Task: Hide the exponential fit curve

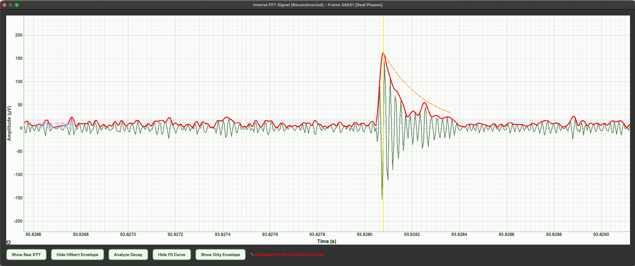Action: (x=171, y=255)
